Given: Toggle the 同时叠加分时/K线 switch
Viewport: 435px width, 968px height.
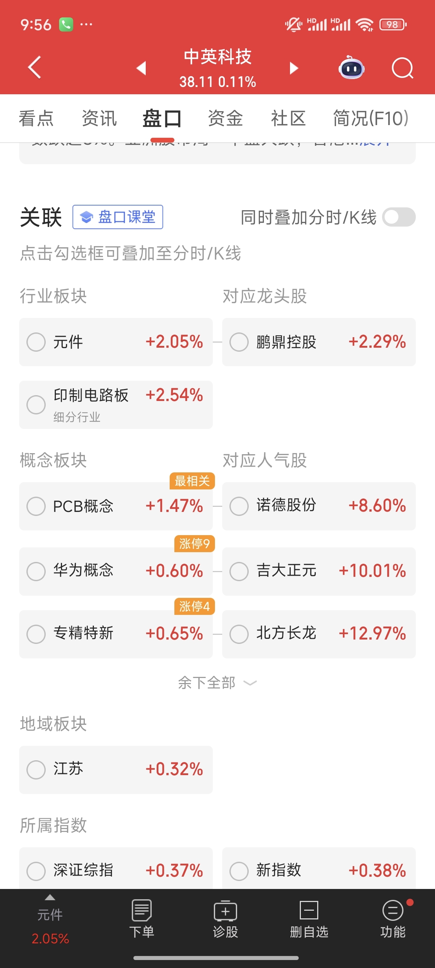Looking at the screenshot, I should click(x=399, y=217).
